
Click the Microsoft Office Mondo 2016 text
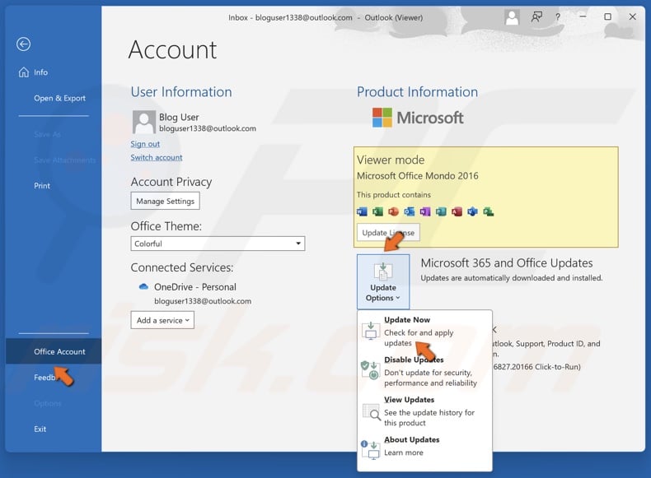(x=417, y=176)
